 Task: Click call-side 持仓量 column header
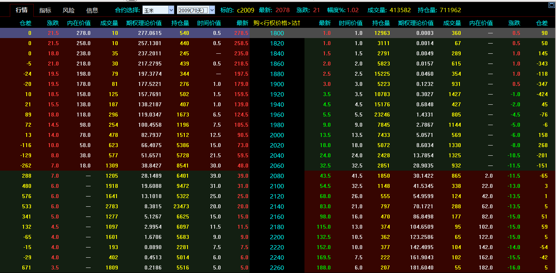(180, 23)
